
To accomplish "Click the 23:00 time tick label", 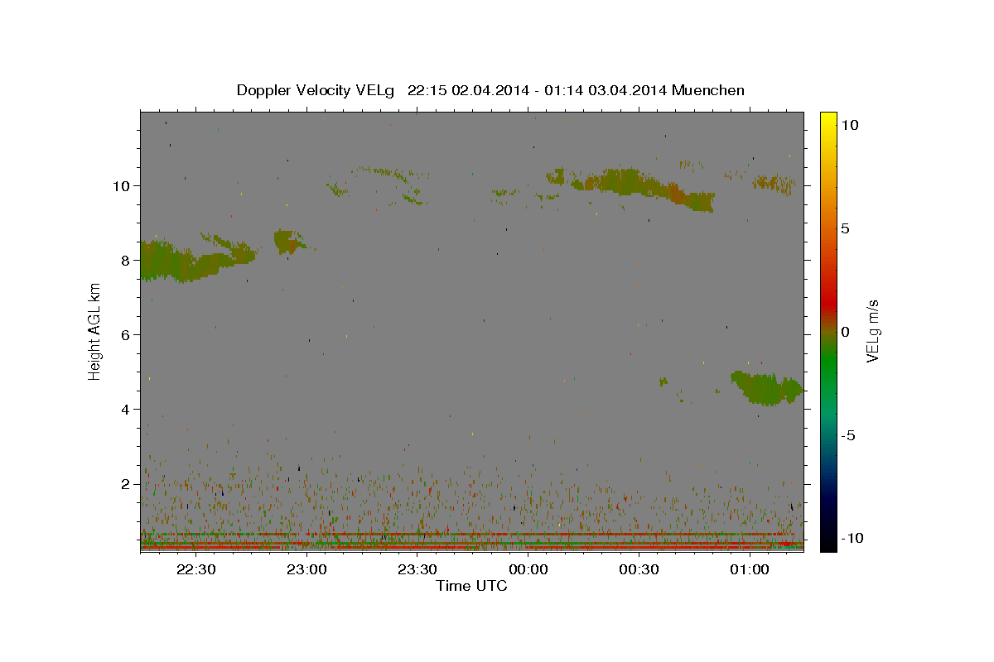I will tap(306, 570).
